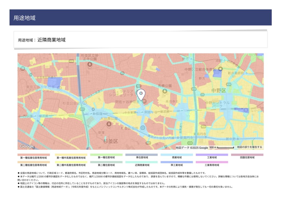Click the 準工業地域 blue legend swatch
This screenshot has height=199, width=281.
point(177,162)
